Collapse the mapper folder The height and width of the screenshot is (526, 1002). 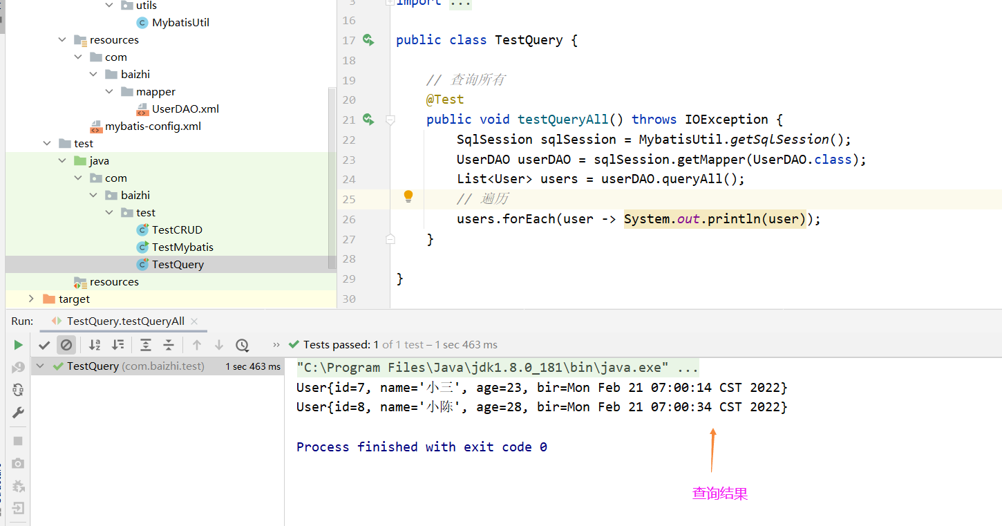point(110,92)
